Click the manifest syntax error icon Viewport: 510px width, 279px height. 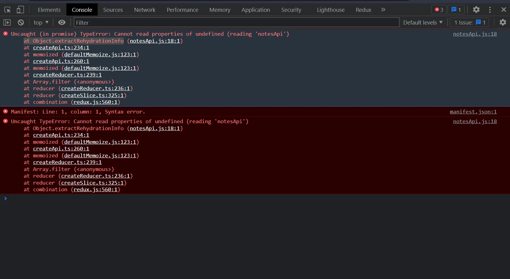click(5, 111)
